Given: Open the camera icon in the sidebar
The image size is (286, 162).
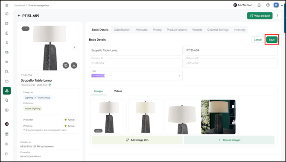Looking at the screenshot, I should coord(7,110).
